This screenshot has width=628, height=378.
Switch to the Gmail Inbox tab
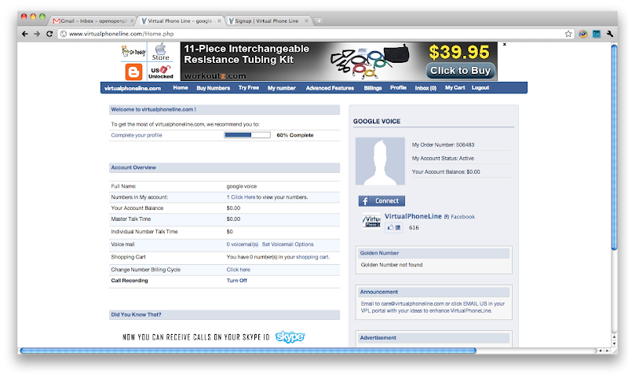point(92,21)
